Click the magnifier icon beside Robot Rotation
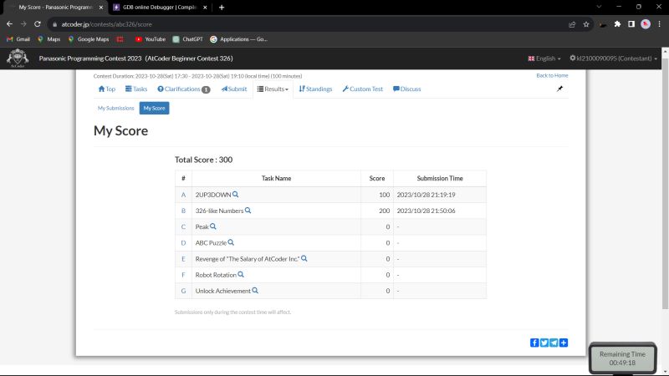669x376 pixels. coord(241,274)
